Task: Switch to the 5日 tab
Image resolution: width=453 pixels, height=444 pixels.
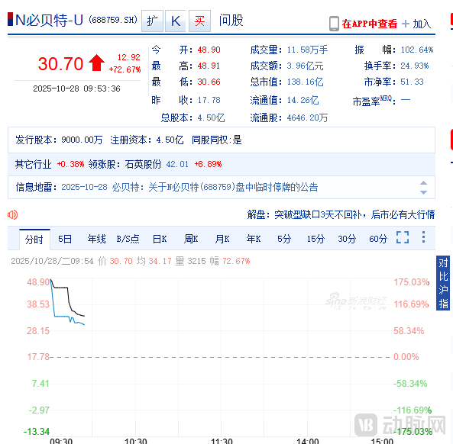Action: coord(65,240)
